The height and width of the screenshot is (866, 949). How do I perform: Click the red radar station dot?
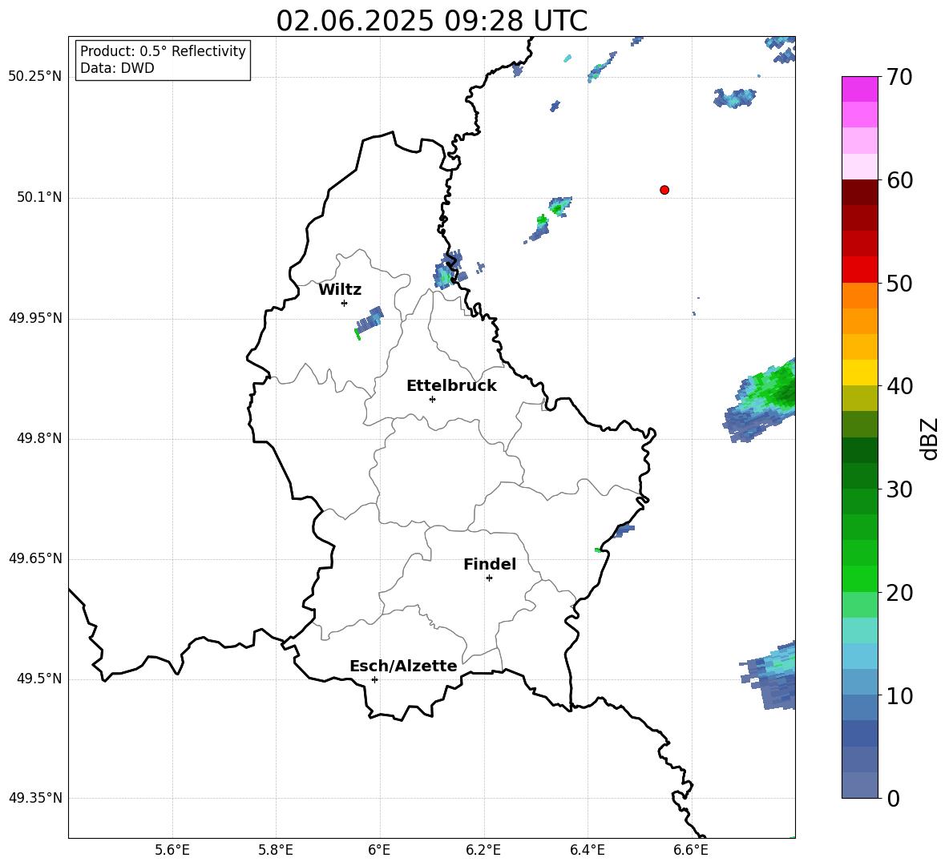(664, 190)
